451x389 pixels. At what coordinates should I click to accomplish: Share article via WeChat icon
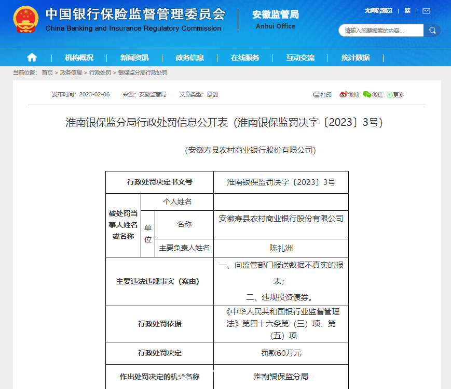pos(367,95)
